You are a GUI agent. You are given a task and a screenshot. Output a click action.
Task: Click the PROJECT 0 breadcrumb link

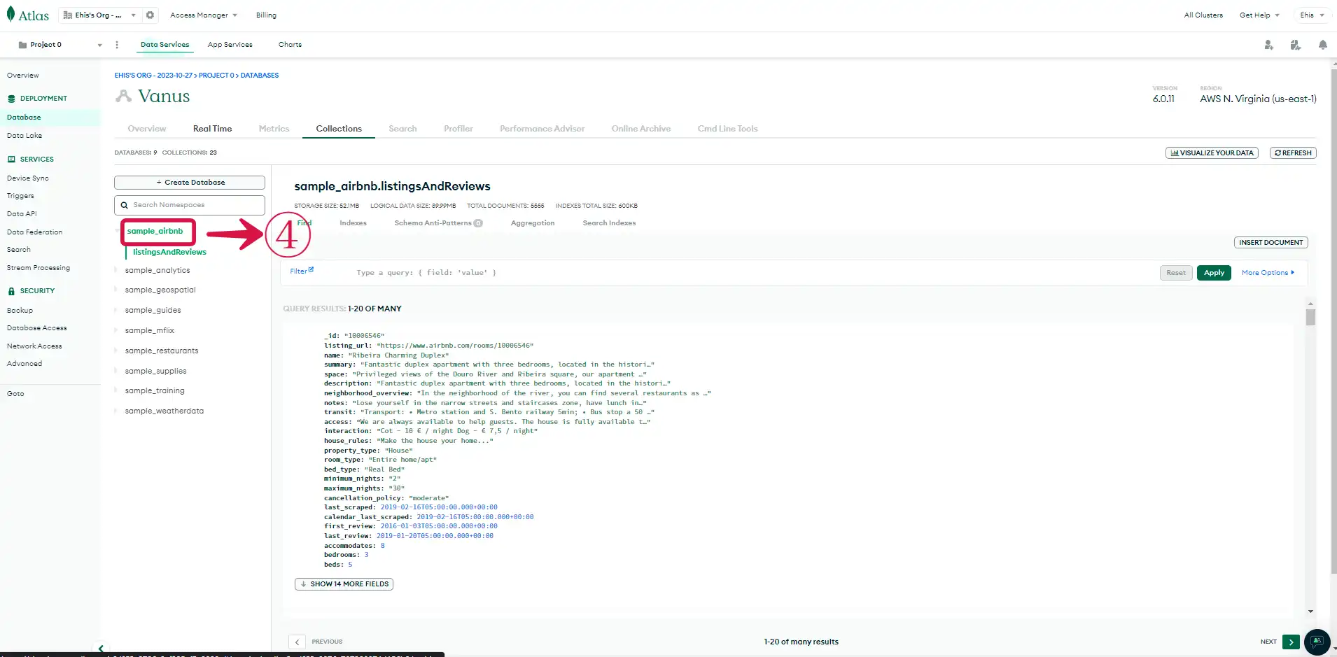coord(216,76)
